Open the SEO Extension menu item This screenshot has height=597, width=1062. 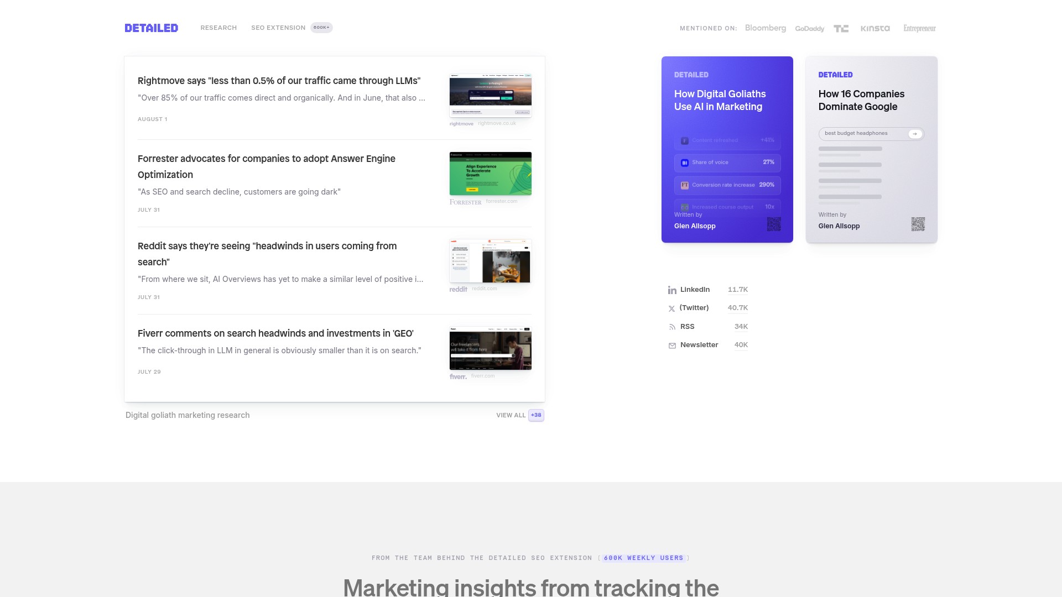[x=278, y=28]
